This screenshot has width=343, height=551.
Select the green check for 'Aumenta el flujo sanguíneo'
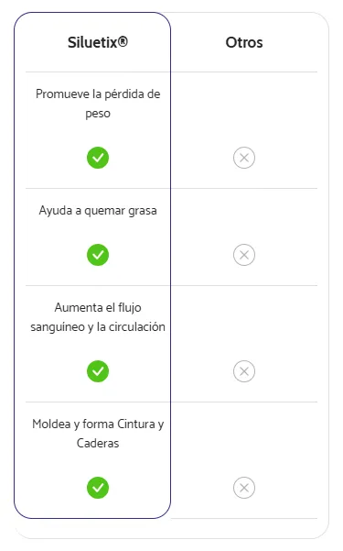click(x=98, y=371)
